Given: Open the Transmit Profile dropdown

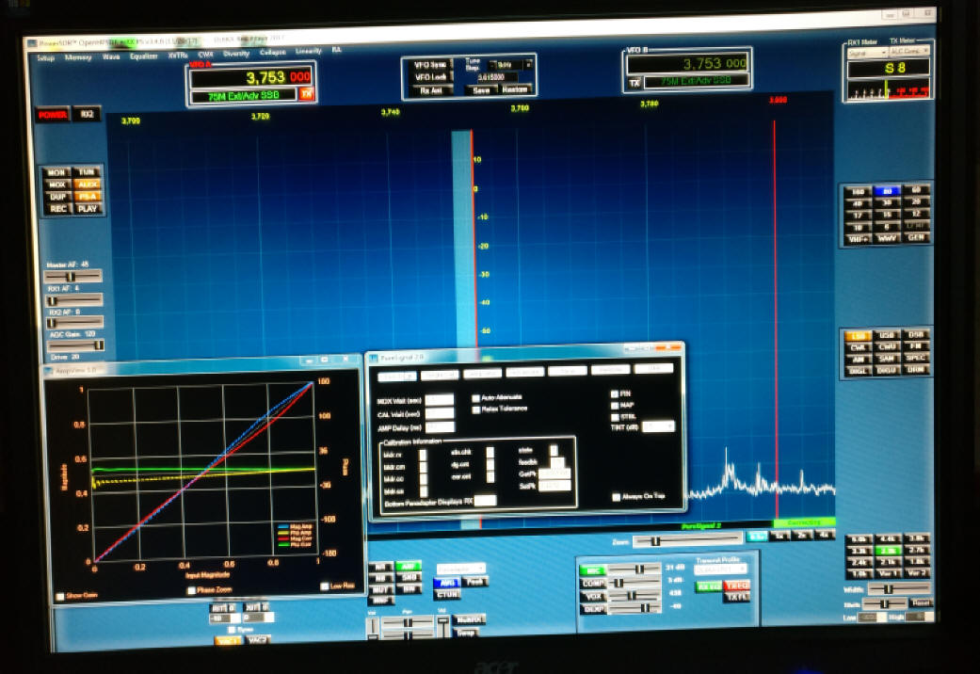Looking at the screenshot, I should coord(720,569).
